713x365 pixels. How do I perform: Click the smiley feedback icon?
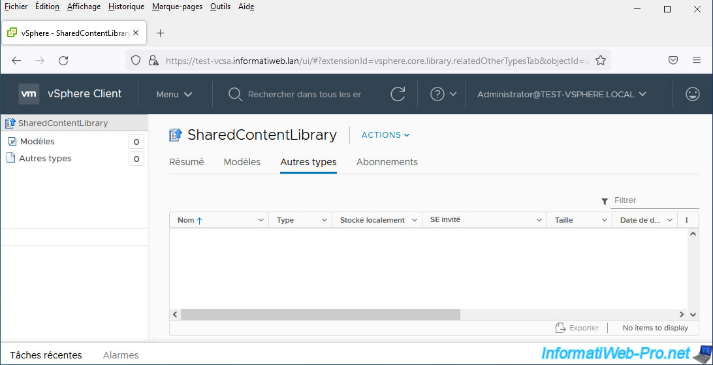tap(693, 94)
